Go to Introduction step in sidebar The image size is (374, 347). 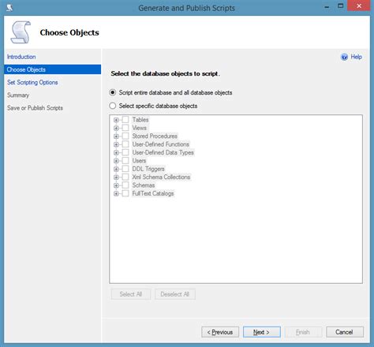[x=21, y=57]
